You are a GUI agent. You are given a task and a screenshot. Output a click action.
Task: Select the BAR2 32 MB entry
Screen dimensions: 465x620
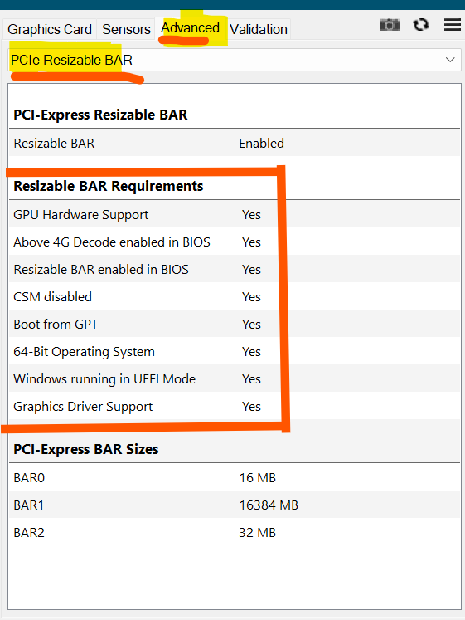click(x=235, y=533)
